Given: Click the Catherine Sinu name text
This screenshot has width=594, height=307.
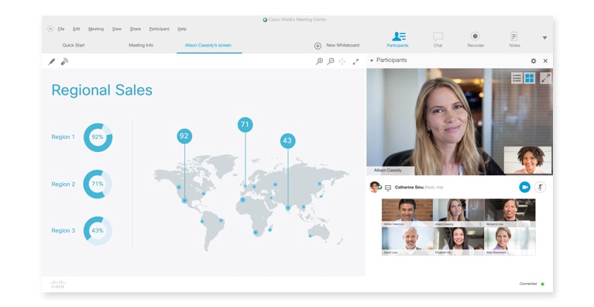Looking at the screenshot, I should tap(409, 188).
